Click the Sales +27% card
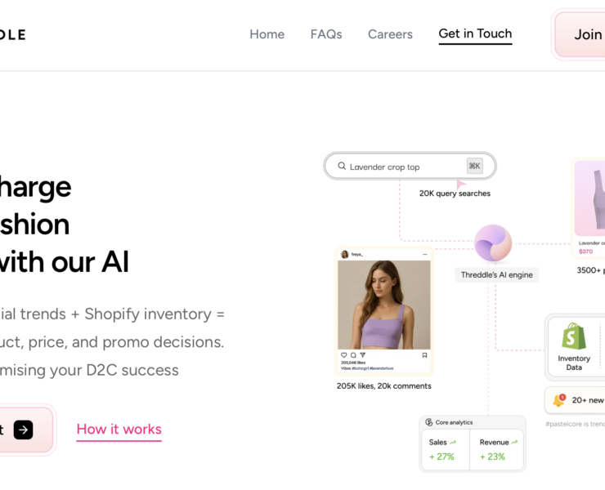This screenshot has height=490, width=605. 446,449
